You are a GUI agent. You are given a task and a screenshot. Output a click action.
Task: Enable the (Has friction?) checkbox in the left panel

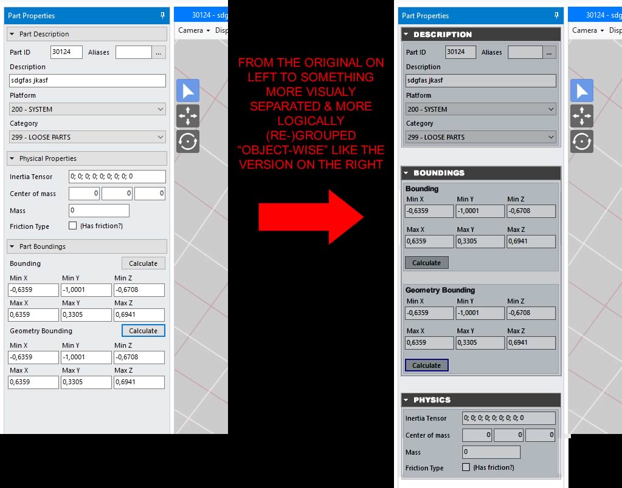72,226
